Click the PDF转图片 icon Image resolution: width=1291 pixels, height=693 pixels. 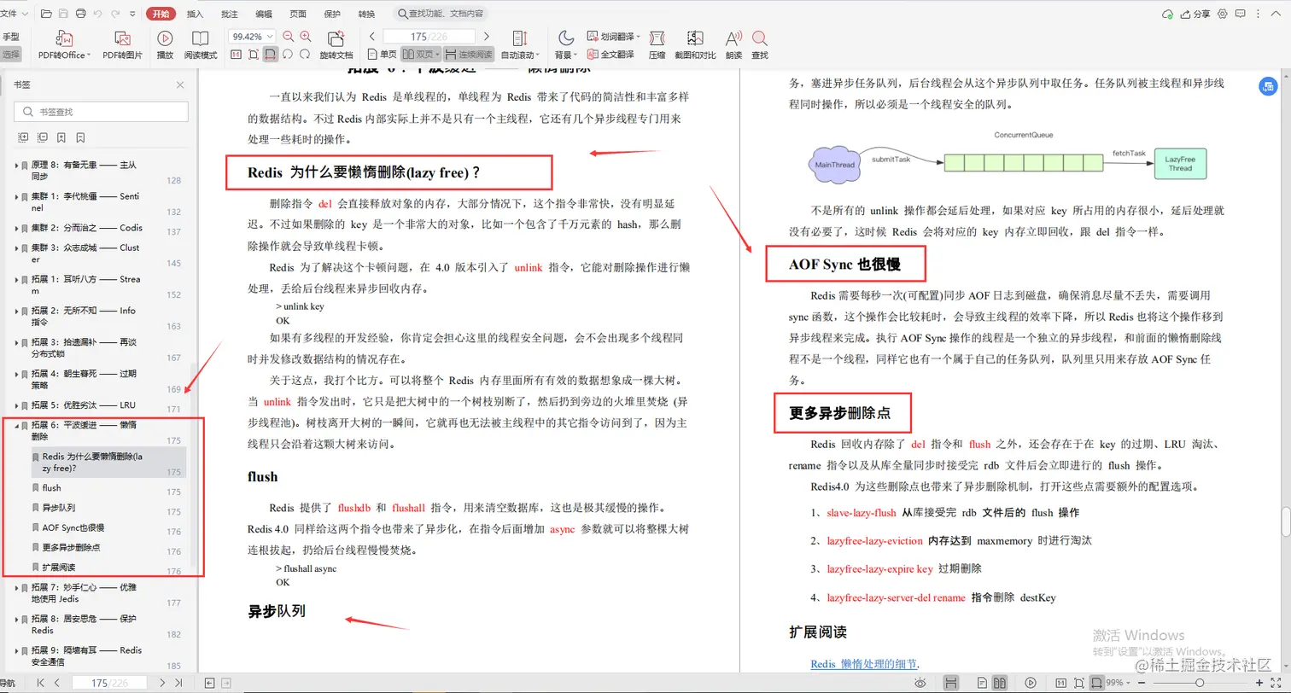point(123,43)
